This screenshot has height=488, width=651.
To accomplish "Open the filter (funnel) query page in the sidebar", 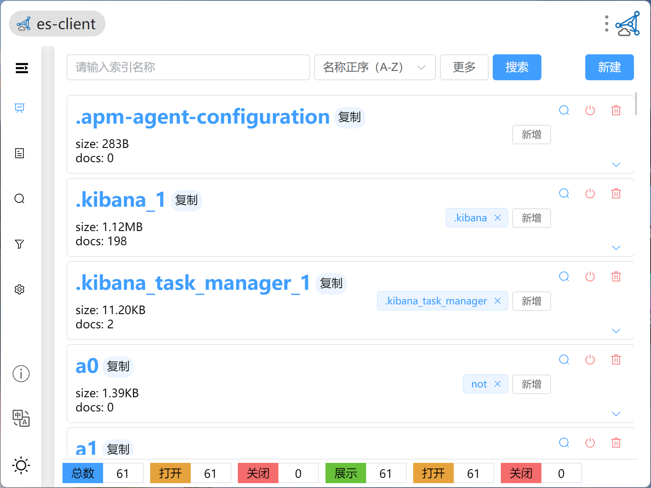I will (x=19, y=244).
